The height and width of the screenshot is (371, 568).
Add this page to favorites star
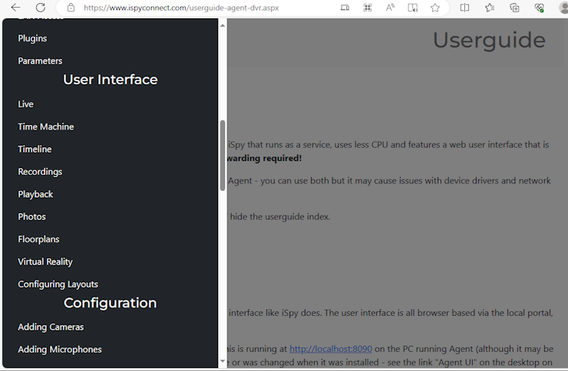[x=435, y=8]
